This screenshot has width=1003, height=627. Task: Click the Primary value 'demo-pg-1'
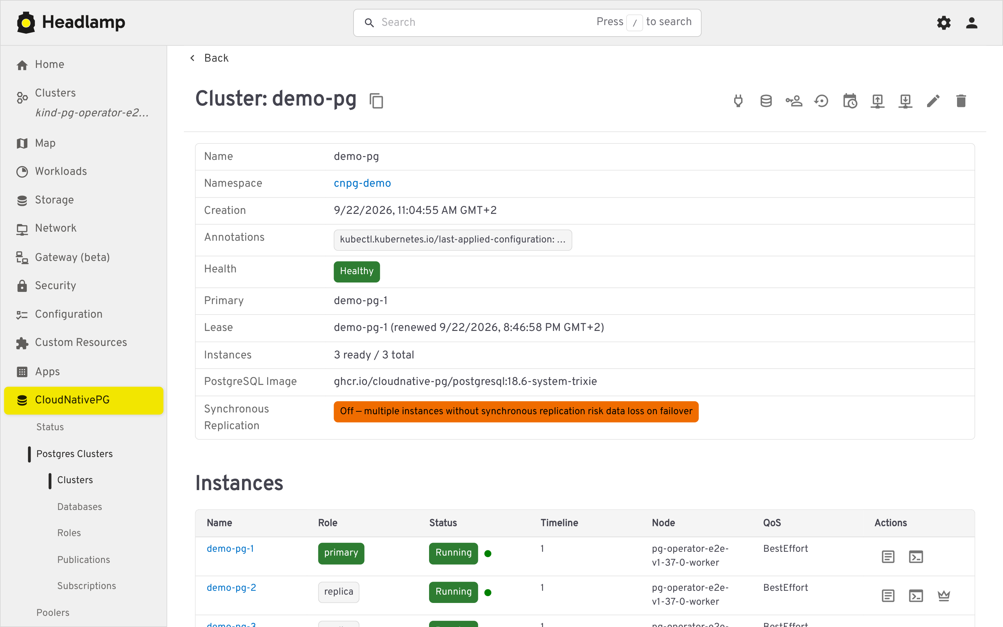(x=360, y=301)
